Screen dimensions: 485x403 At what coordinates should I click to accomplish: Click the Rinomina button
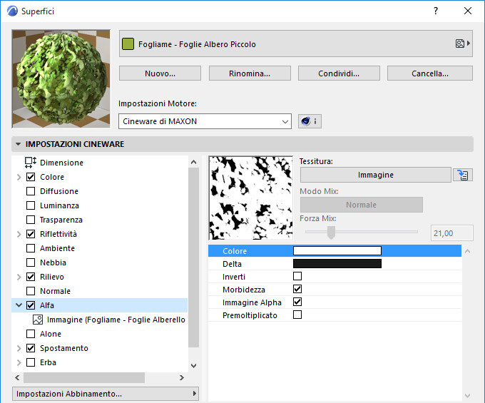tap(250, 73)
